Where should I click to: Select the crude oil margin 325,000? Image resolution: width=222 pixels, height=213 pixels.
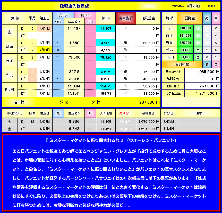coord(185,43)
